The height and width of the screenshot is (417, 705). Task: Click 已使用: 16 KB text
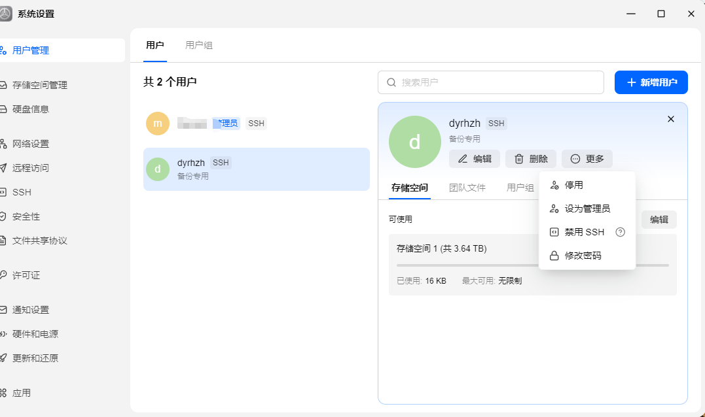(x=422, y=281)
